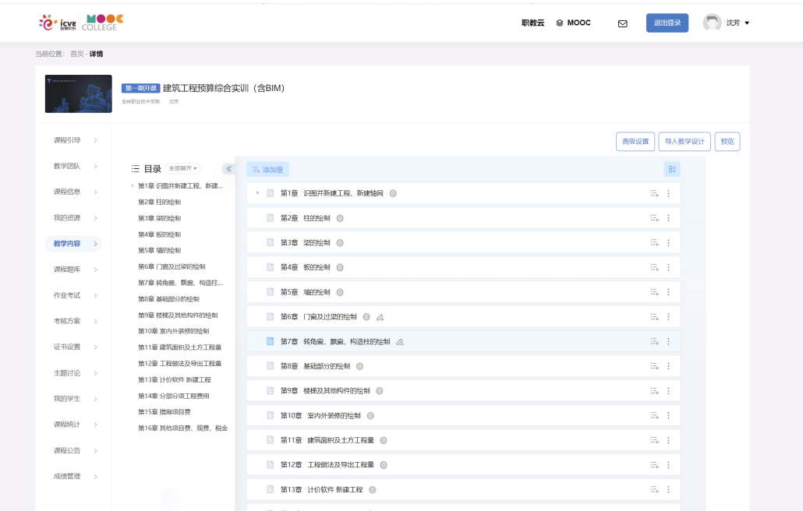
Task: Click the 高级设置 button
Action: [x=635, y=142]
